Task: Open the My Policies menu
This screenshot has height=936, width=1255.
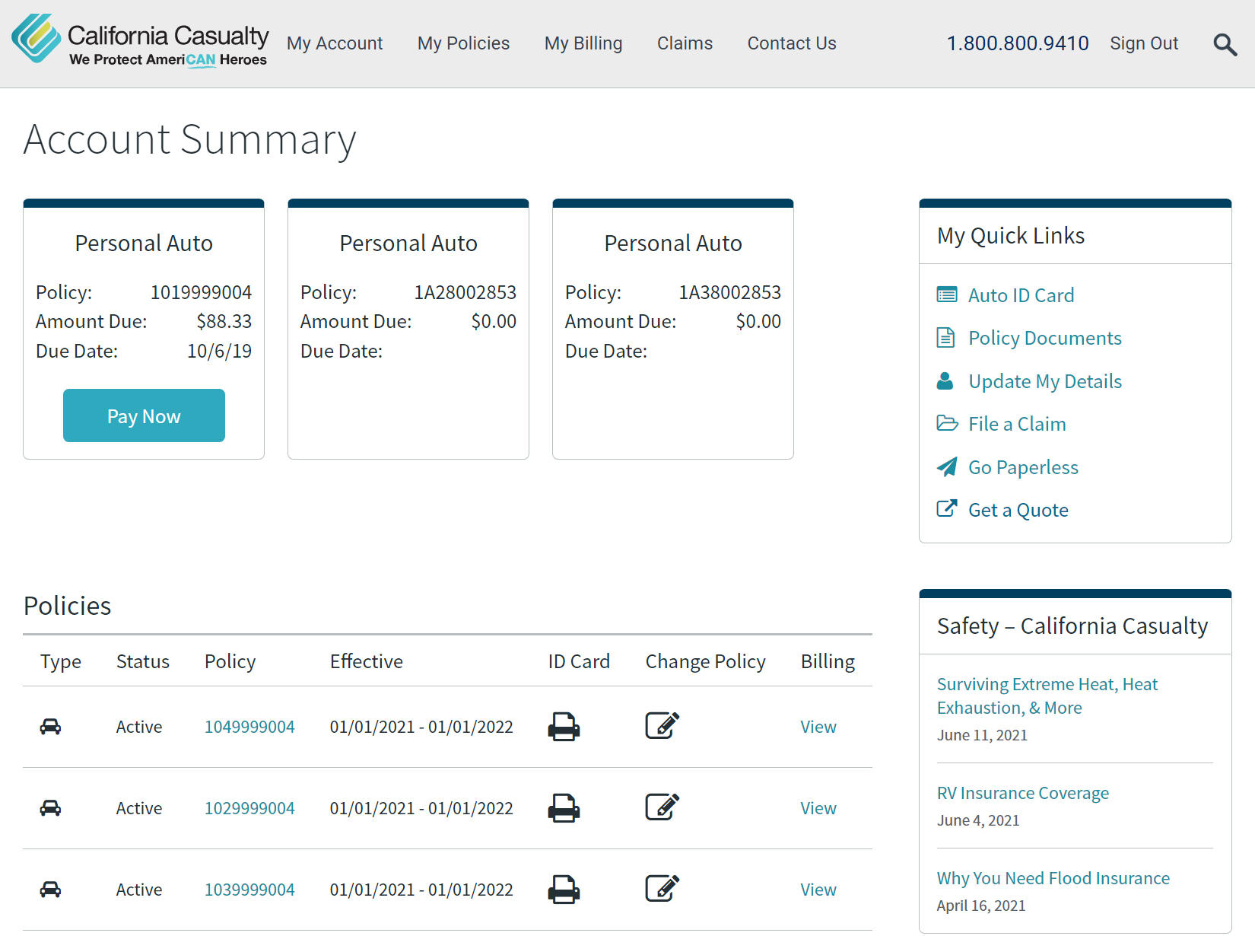Action: click(463, 43)
